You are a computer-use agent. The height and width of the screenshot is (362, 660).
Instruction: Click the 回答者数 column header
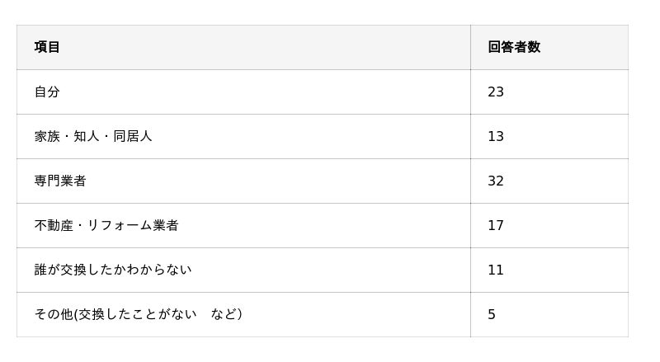(x=513, y=47)
